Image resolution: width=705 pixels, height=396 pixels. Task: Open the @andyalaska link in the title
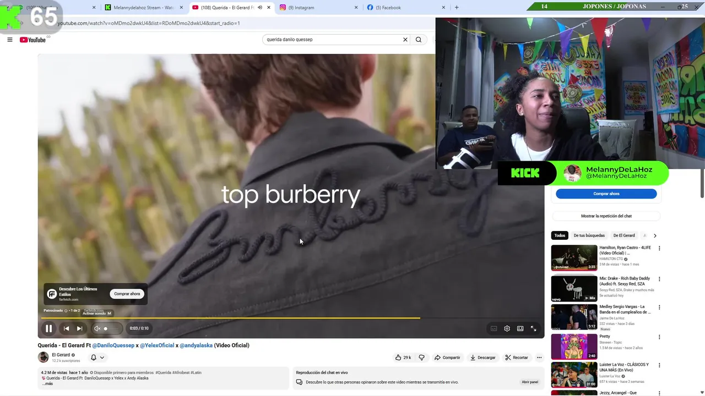pos(196,345)
